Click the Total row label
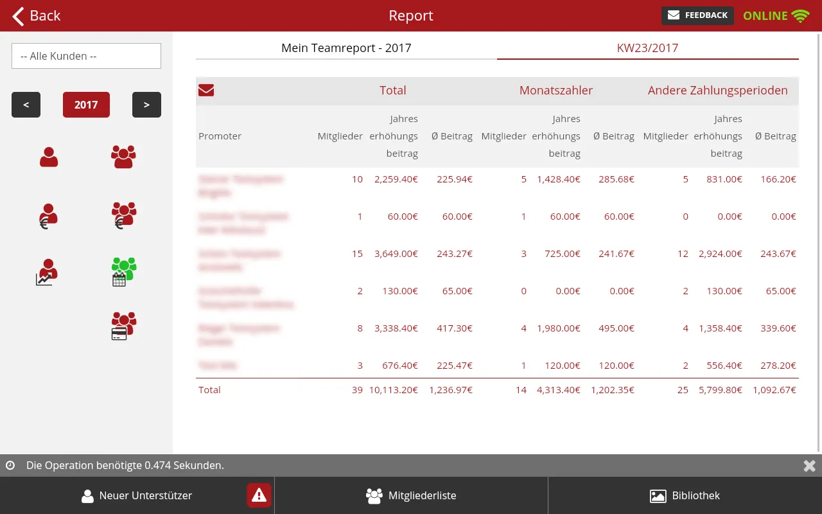This screenshot has width=822, height=514. point(209,390)
